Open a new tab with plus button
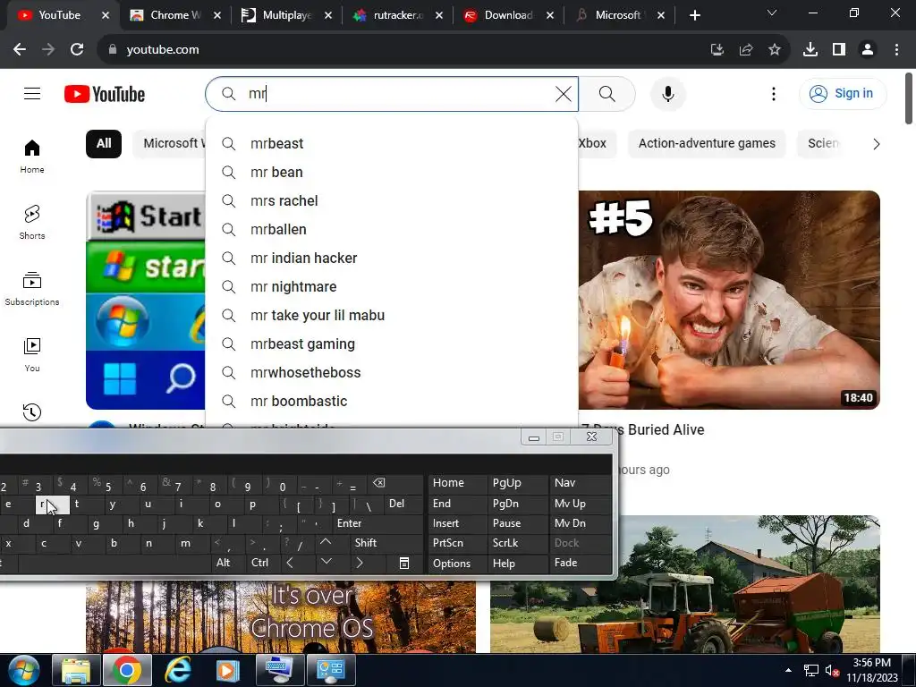This screenshot has width=916, height=687. 694,15
